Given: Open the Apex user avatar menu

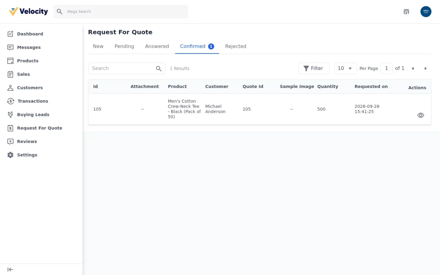Looking at the screenshot, I should coord(426,12).
